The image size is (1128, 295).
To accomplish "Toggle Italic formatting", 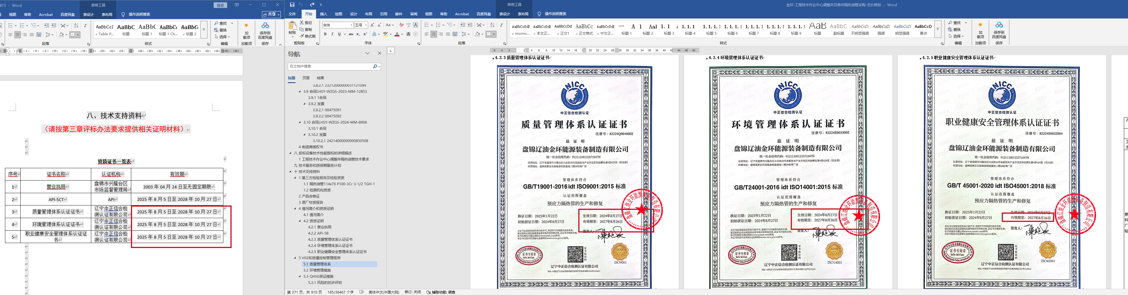I will [x=332, y=34].
